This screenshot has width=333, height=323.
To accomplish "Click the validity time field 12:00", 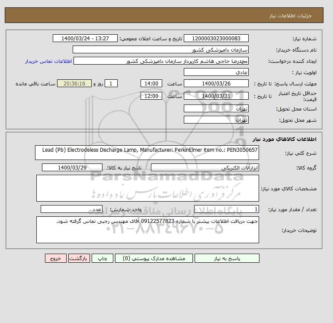I will 151,96.
